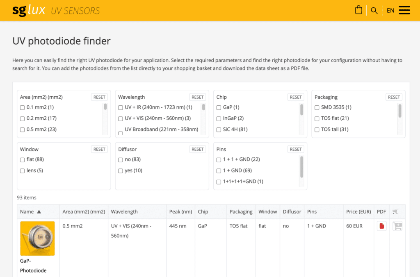Check the 0.5 mm2 area filter

click(x=23, y=129)
